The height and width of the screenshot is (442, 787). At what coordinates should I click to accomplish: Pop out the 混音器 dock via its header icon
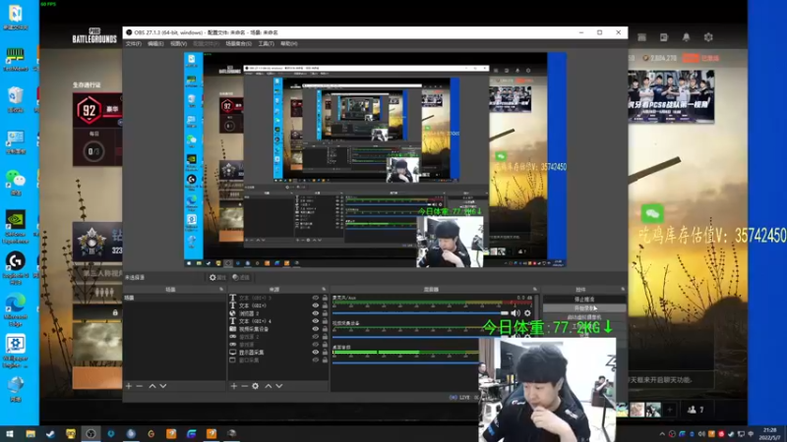pyautogui.click(x=534, y=289)
